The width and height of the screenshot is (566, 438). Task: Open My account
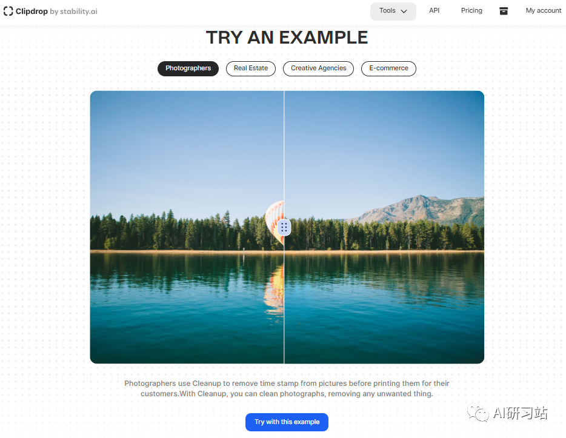point(543,10)
